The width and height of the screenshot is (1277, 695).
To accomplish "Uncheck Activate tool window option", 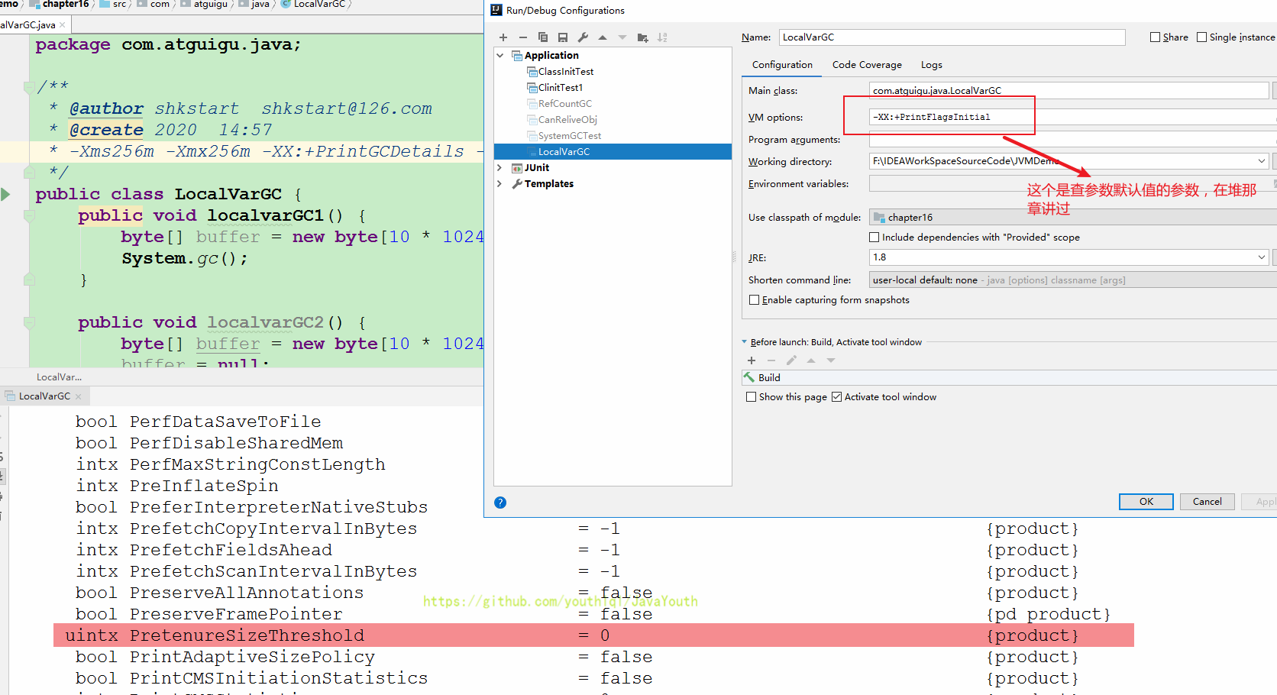I will [836, 397].
